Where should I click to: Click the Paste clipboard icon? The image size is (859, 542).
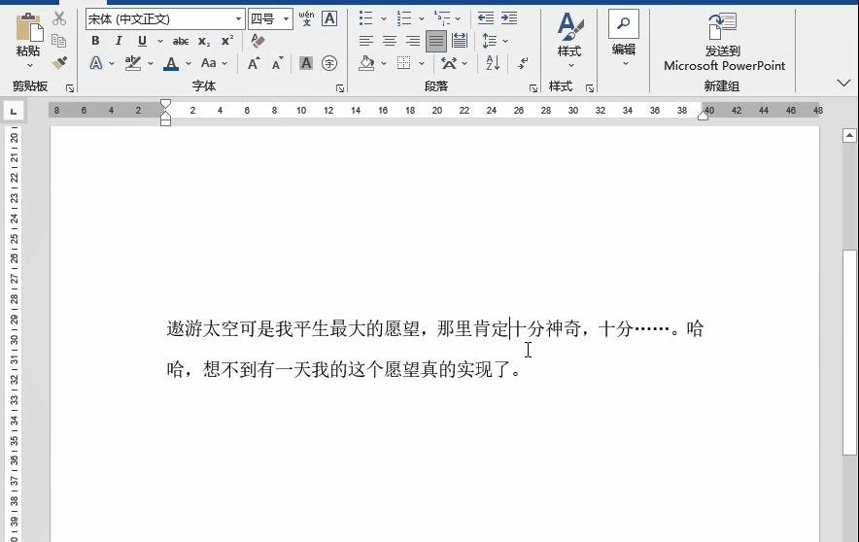(x=28, y=27)
